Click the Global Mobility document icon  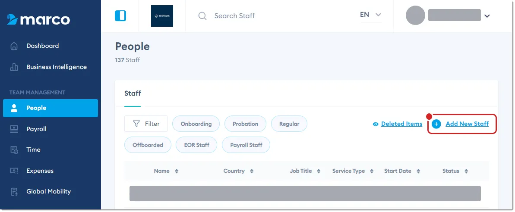[14, 192]
